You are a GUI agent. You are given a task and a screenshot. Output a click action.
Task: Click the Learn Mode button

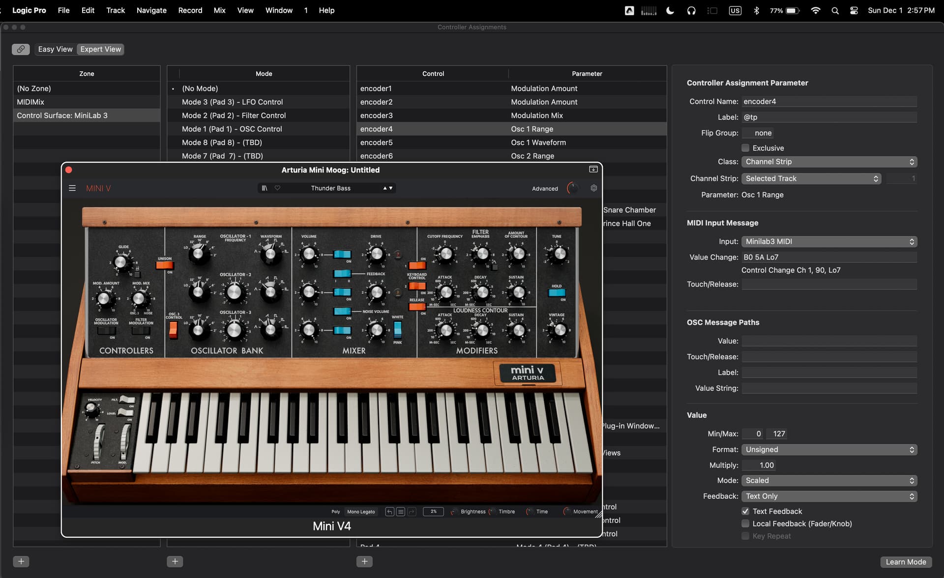coord(906,562)
